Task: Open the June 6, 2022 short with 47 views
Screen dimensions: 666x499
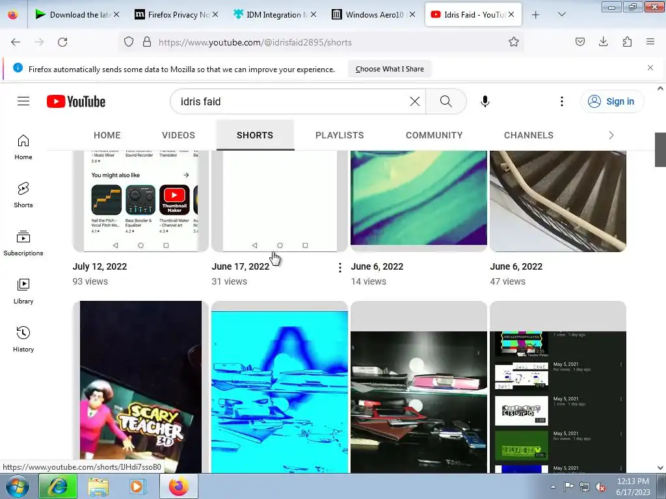Action: tap(558, 201)
